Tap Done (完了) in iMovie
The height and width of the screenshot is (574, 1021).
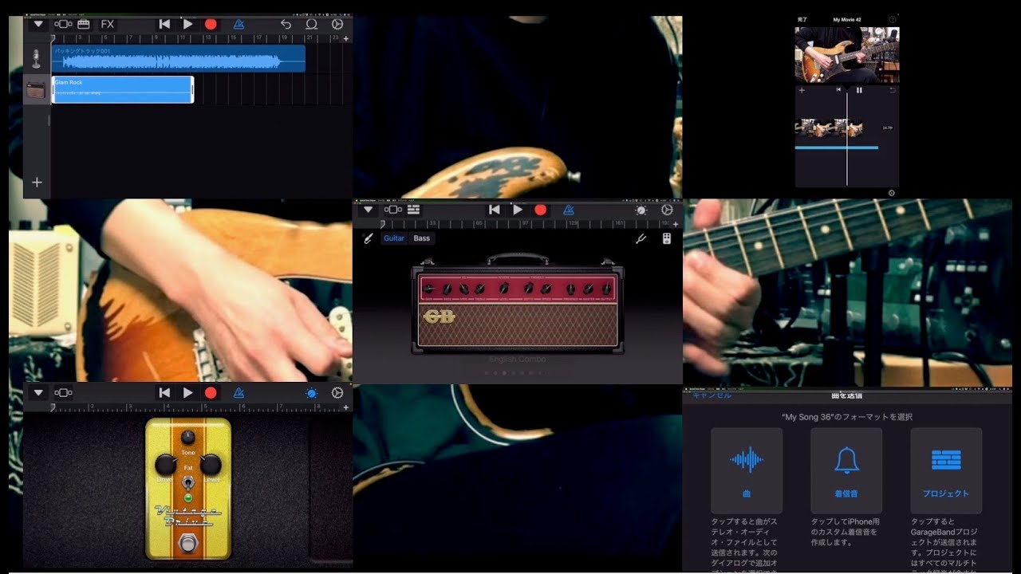tap(802, 19)
